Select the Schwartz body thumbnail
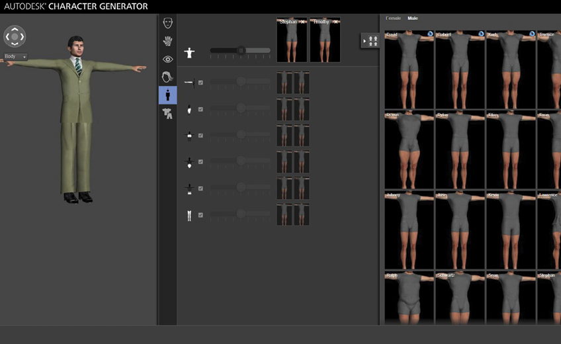Viewport: 561px width, 344px height. pyautogui.click(x=460, y=298)
